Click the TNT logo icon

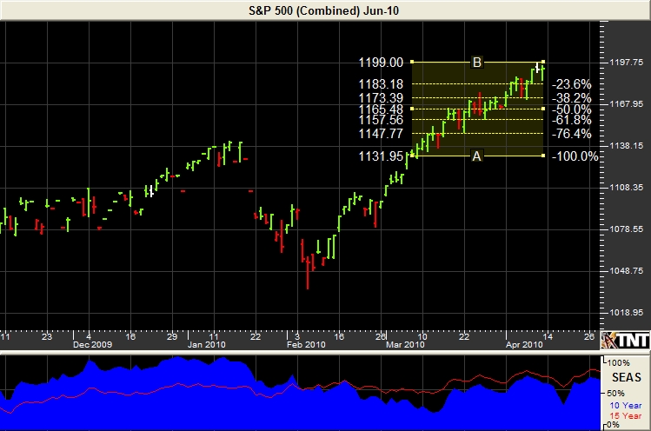[626, 341]
